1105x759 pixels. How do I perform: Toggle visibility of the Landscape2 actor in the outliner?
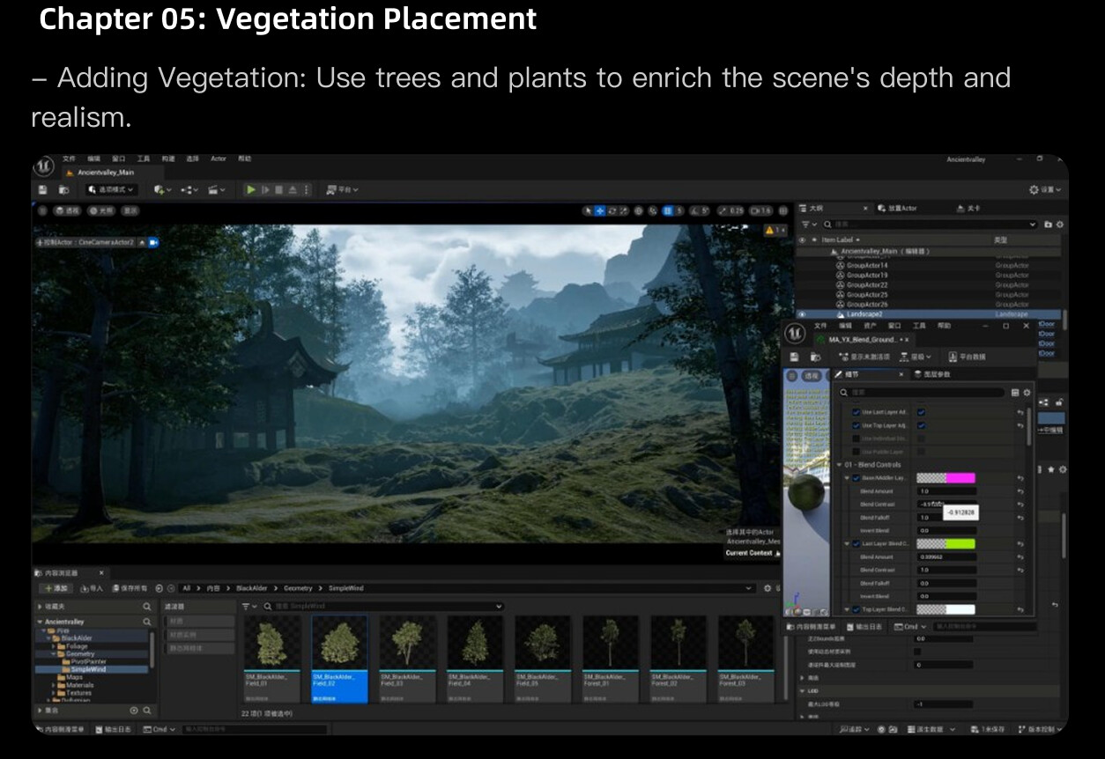[x=802, y=313]
